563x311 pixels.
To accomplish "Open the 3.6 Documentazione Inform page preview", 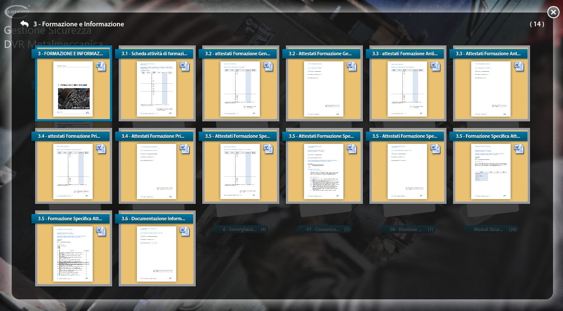I will (x=156, y=254).
